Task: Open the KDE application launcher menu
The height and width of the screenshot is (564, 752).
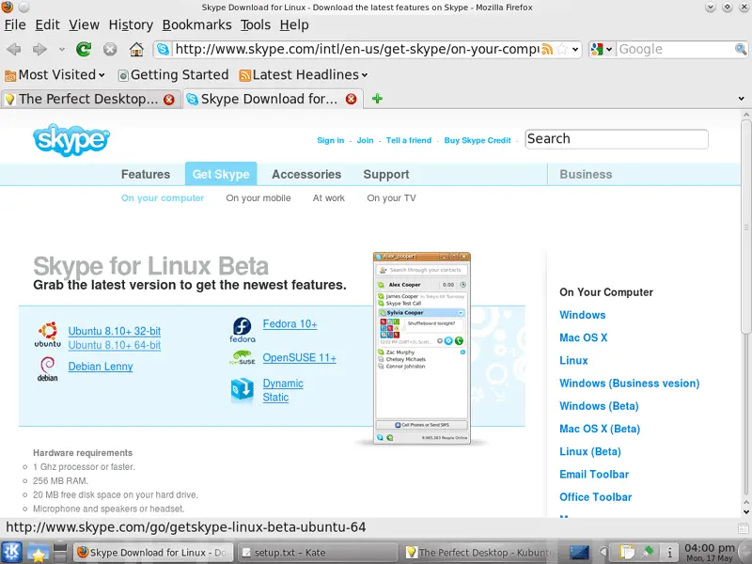Action: (x=11, y=553)
